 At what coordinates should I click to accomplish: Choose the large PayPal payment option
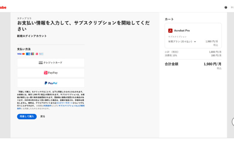(x=51, y=83)
